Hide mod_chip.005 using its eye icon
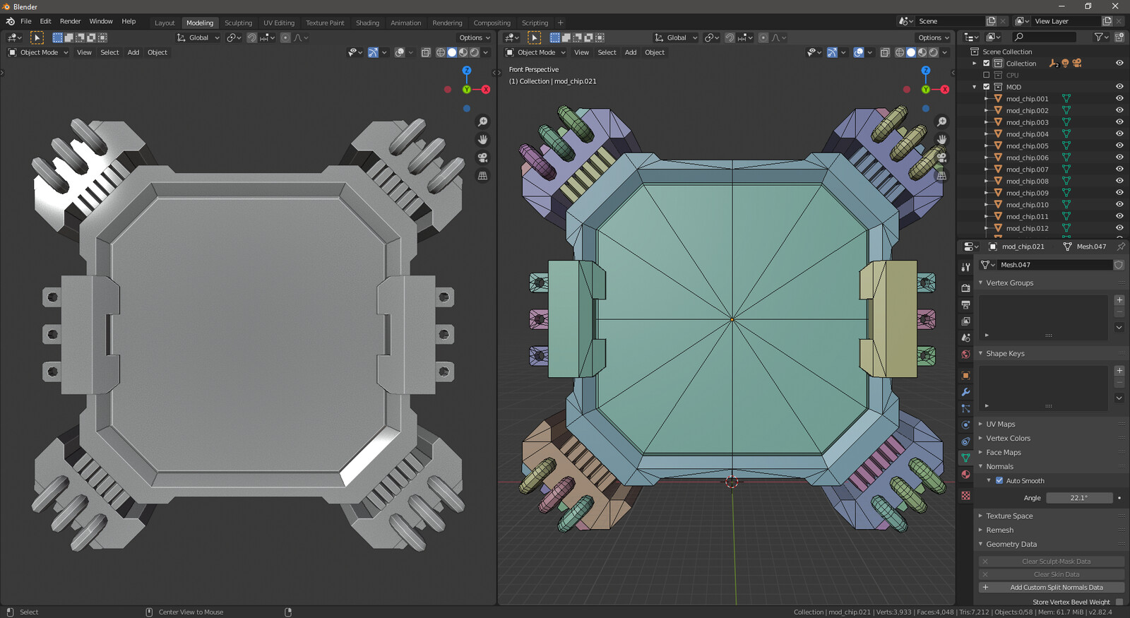The width and height of the screenshot is (1130, 618). pos(1119,146)
